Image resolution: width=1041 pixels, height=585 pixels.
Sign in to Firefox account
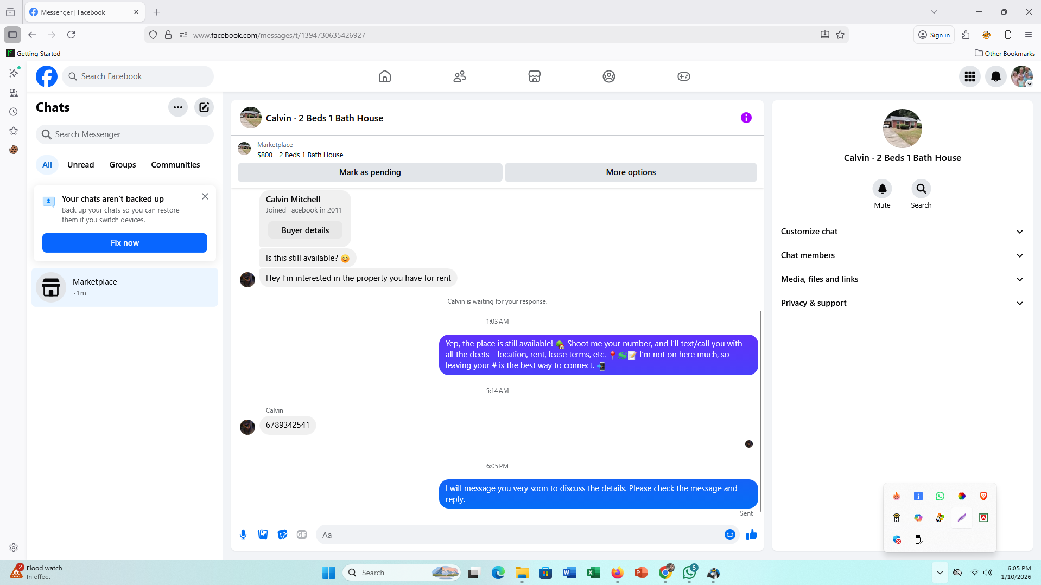click(934, 35)
